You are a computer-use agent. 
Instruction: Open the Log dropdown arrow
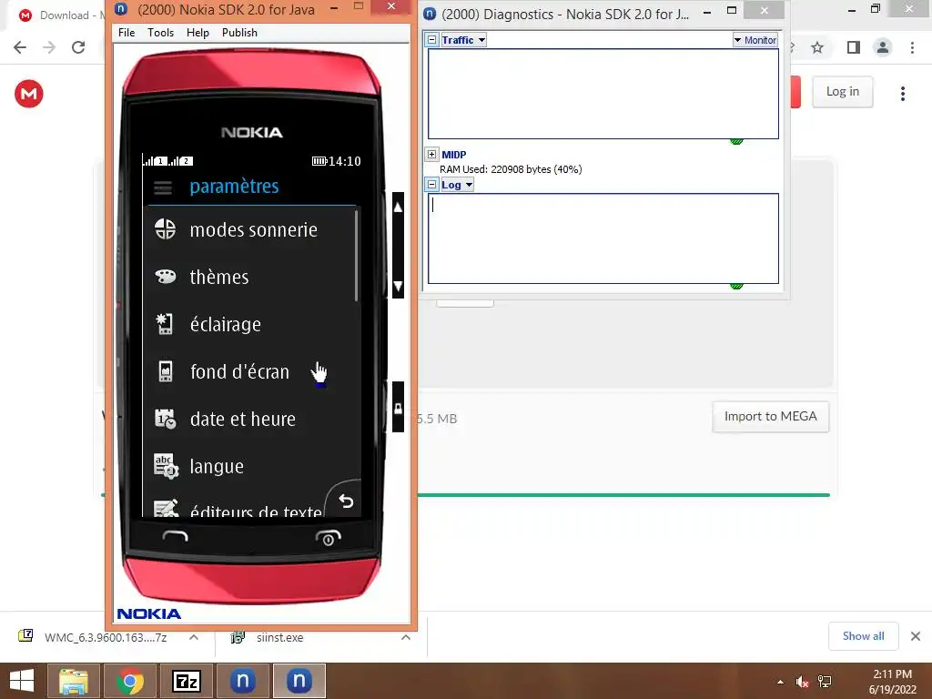pyautogui.click(x=469, y=185)
